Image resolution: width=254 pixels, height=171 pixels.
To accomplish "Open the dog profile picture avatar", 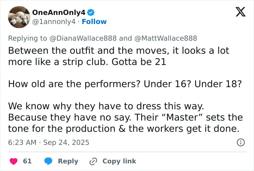I will (19, 17).
